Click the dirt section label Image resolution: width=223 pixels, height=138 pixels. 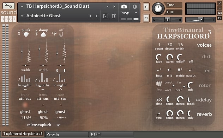pos(206,57)
